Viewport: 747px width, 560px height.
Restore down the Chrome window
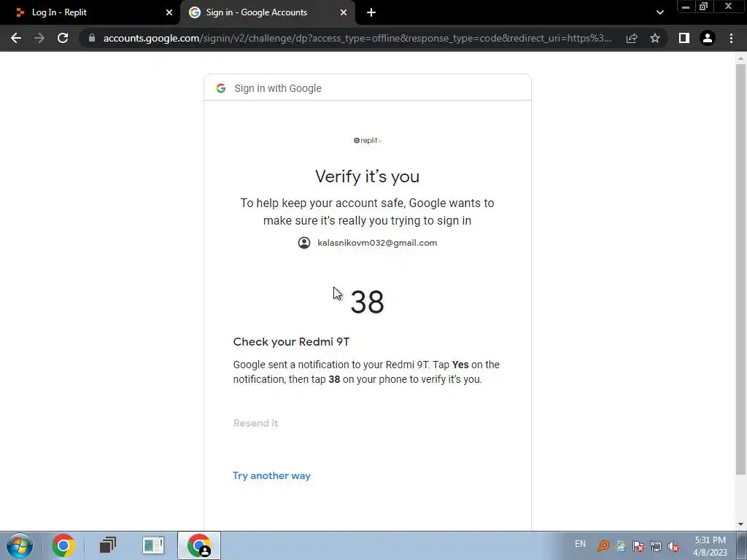click(x=704, y=7)
